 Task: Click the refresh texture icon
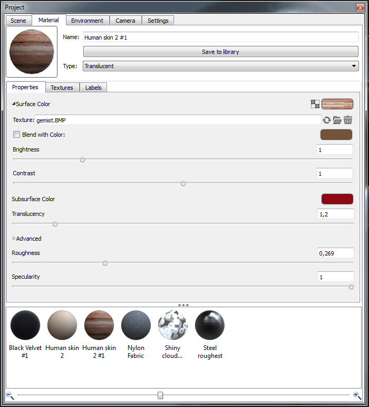[x=327, y=120]
